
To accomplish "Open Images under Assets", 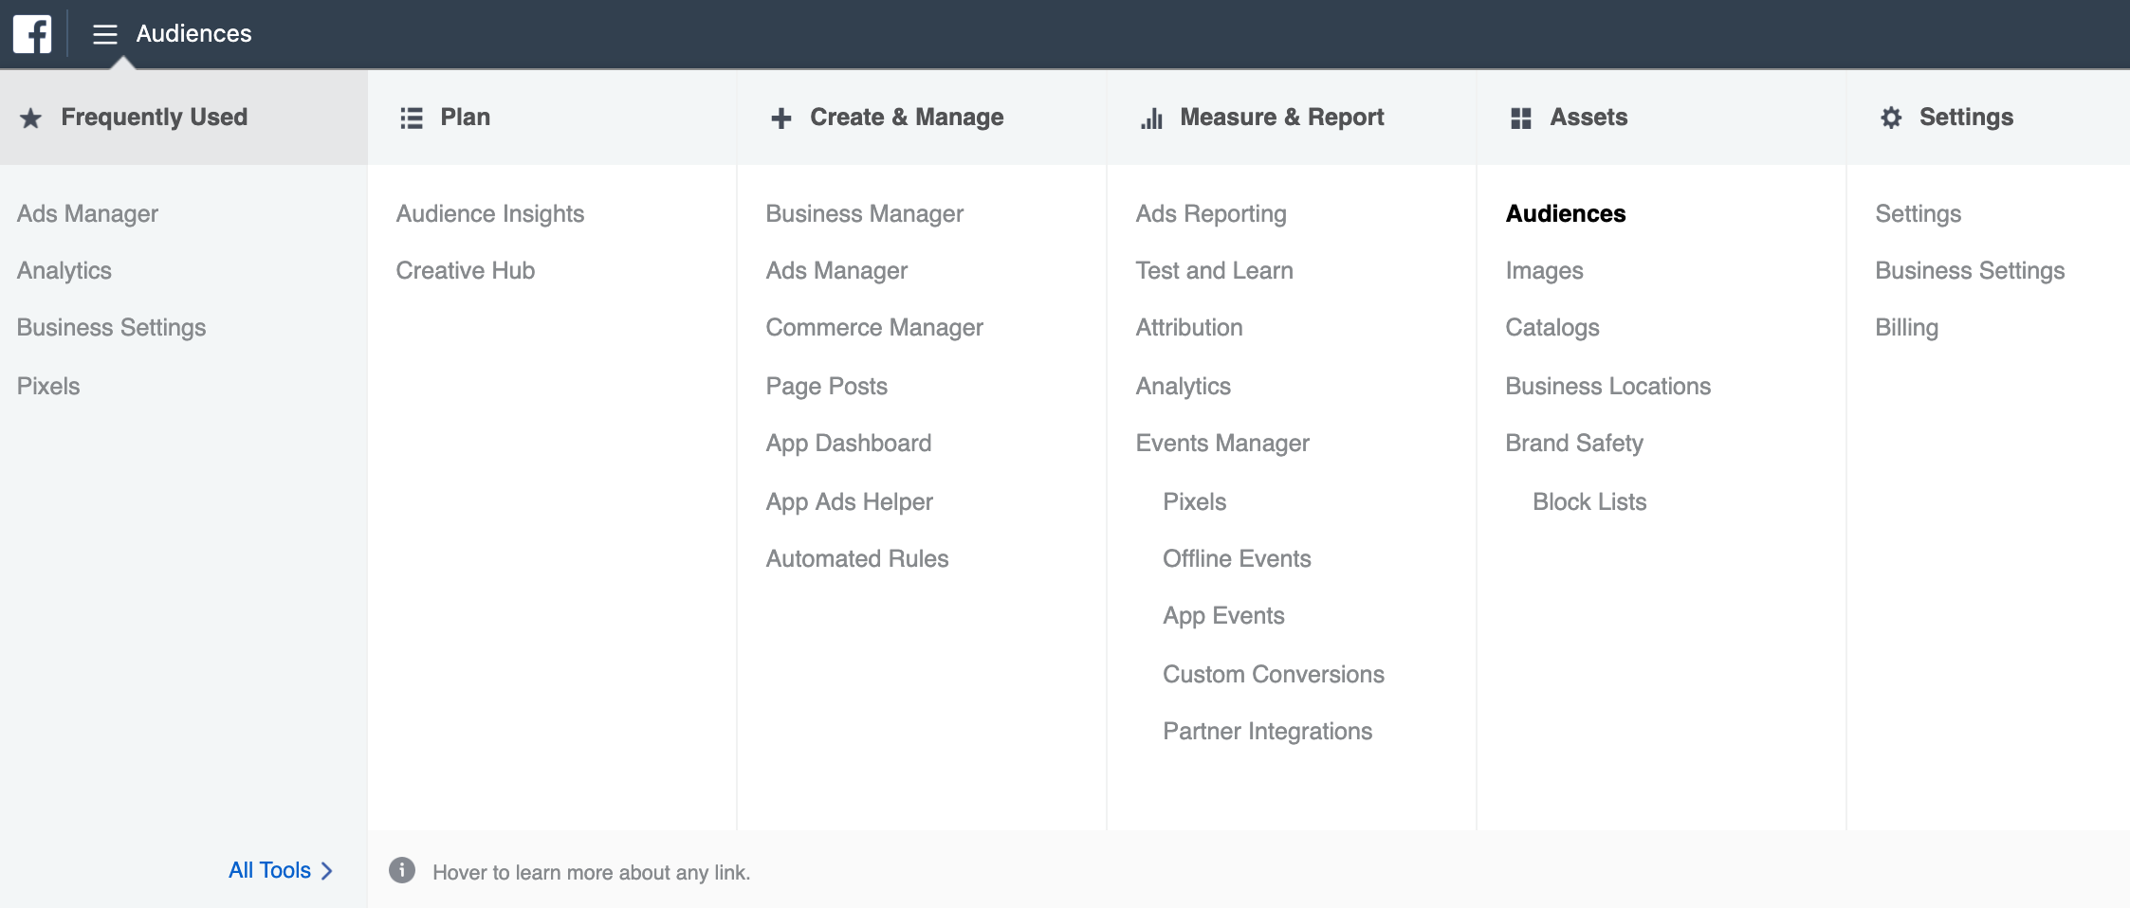I will (1545, 270).
